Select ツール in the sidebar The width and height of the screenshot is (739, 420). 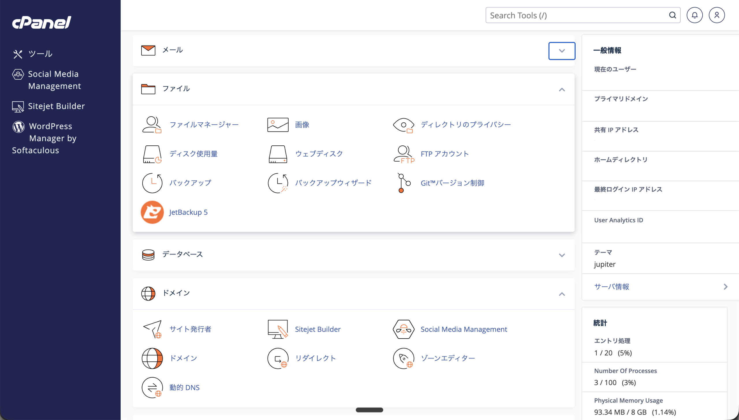(40, 54)
